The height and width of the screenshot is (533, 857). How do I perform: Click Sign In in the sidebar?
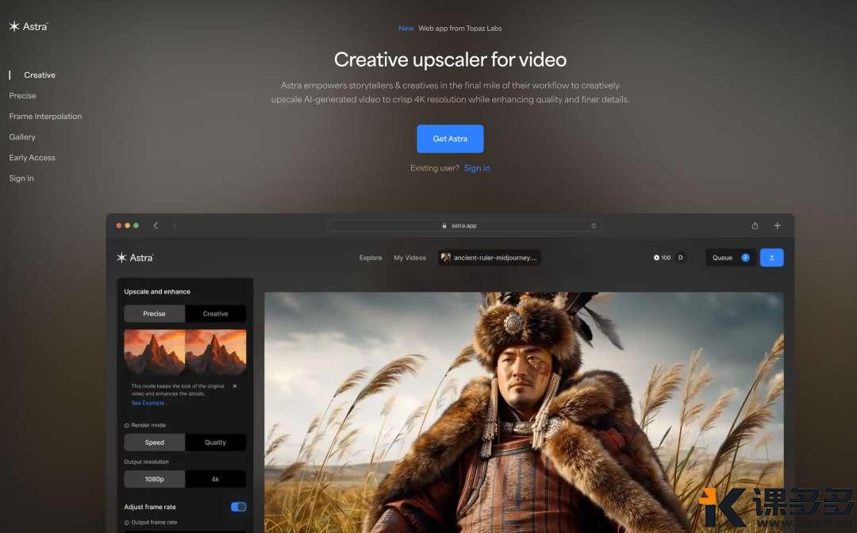pos(21,178)
